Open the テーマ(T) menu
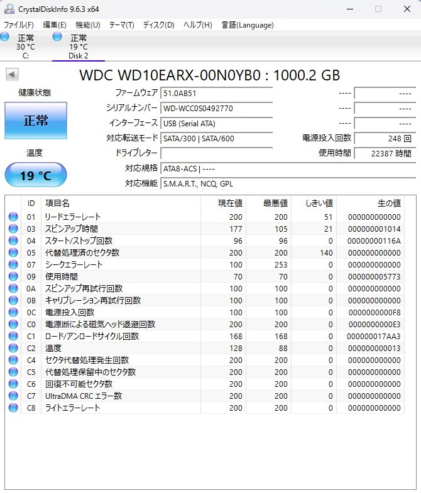The height and width of the screenshot is (493, 421). [121, 25]
